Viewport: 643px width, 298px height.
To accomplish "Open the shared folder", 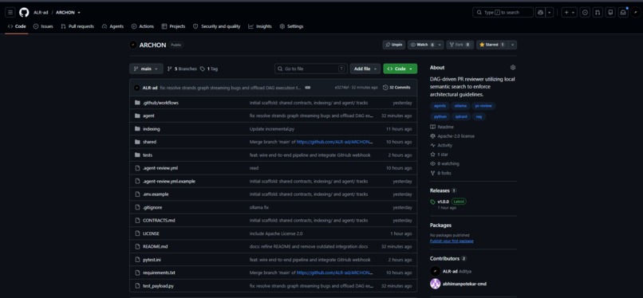I will tap(149, 142).
